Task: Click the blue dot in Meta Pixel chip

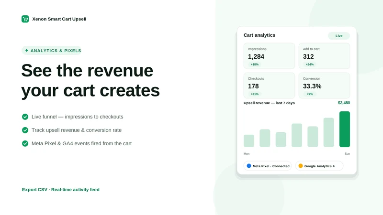Action: pos(249,166)
